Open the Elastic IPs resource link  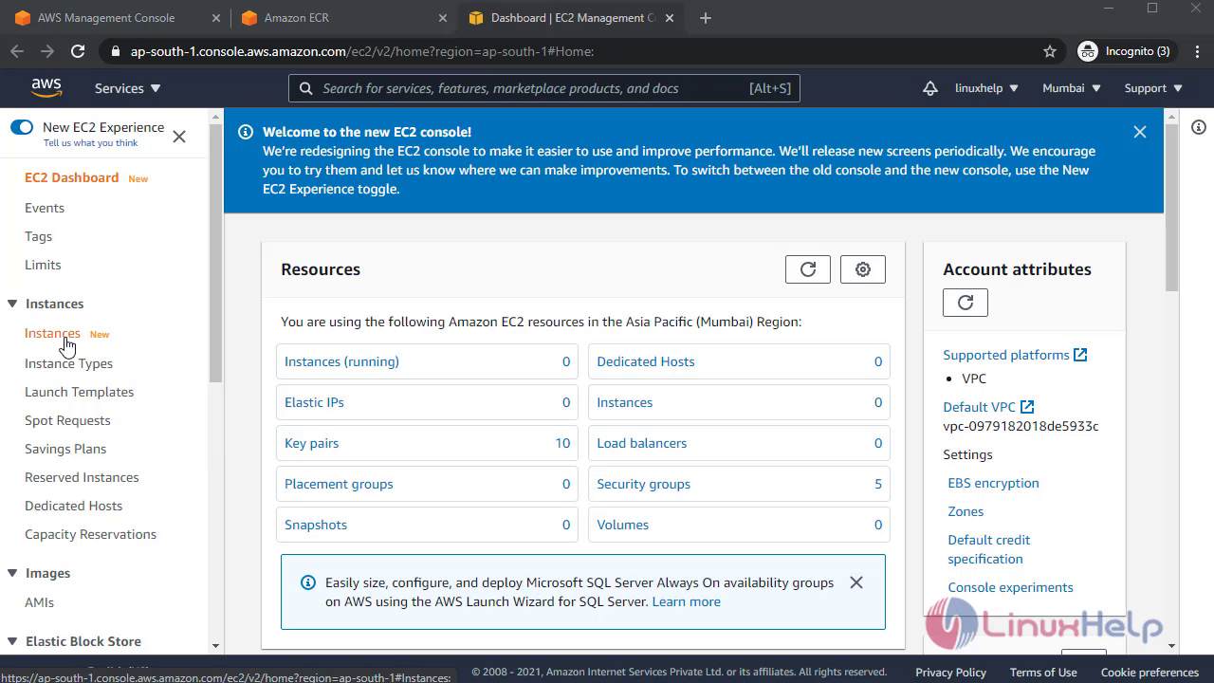pos(314,402)
